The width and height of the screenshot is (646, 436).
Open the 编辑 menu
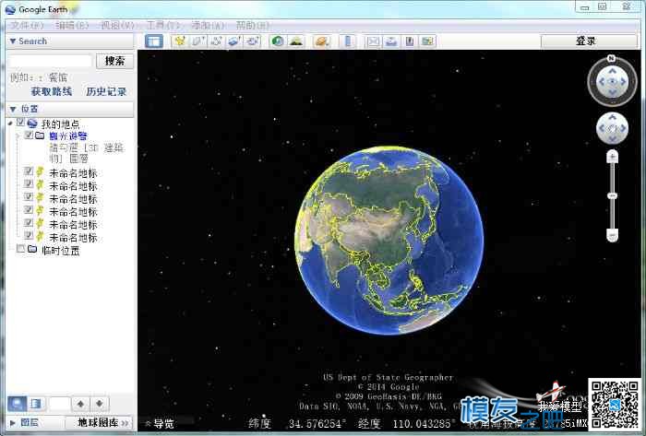(x=72, y=26)
